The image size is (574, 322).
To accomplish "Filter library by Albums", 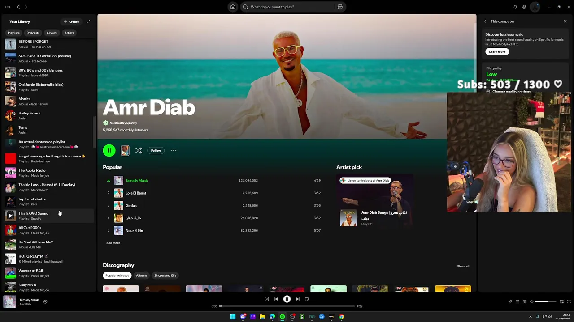I will 52,33.
